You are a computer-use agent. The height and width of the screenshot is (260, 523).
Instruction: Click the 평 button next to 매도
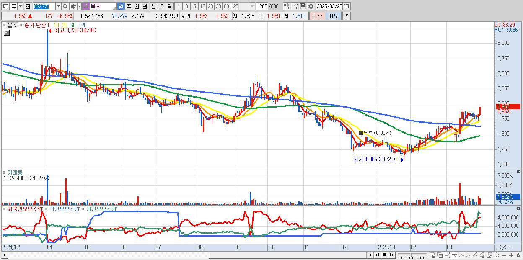tap(346, 16)
